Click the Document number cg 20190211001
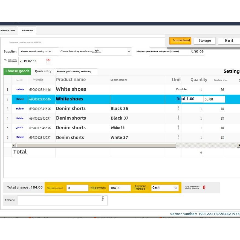The height and width of the screenshot is (240, 240). pyautogui.click(x=25, y=42)
